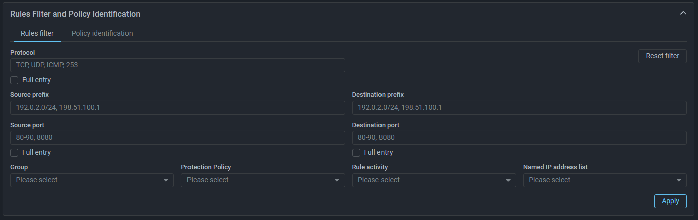Viewport: 698px width, 220px height.
Task: Check Full entry under Destination port
Action: [356, 152]
